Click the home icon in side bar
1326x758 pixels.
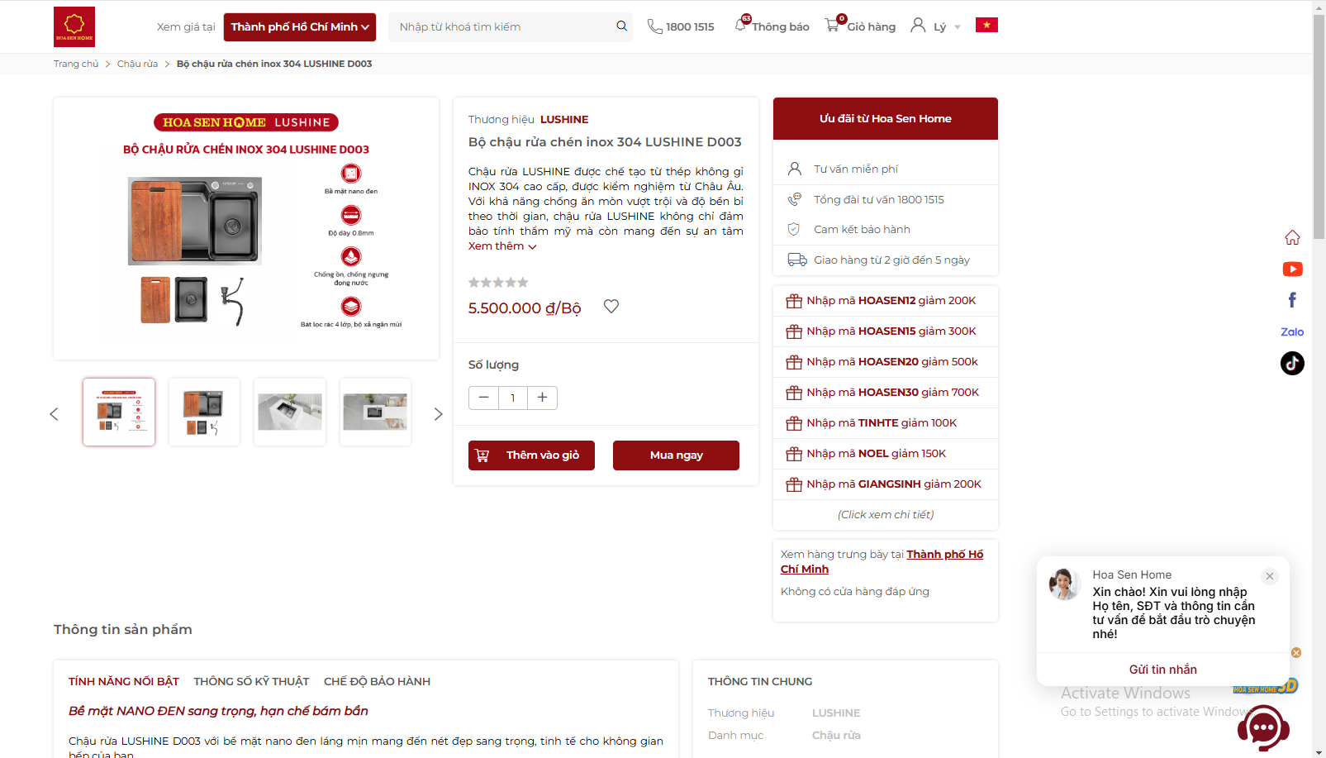[1293, 238]
